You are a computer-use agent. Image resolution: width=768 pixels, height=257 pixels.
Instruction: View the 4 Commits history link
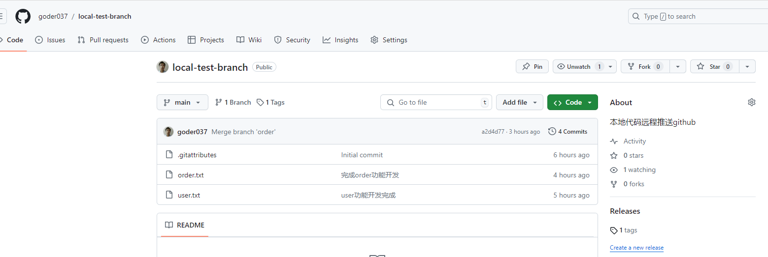568,132
